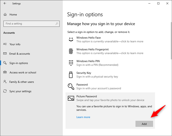Click the Sync your settings icon
The height and width of the screenshot is (136, 172).
(5, 91)
